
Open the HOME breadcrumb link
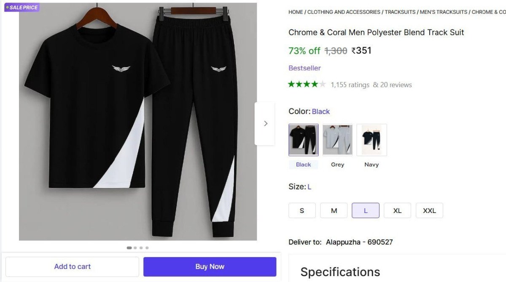click(295, 12)
